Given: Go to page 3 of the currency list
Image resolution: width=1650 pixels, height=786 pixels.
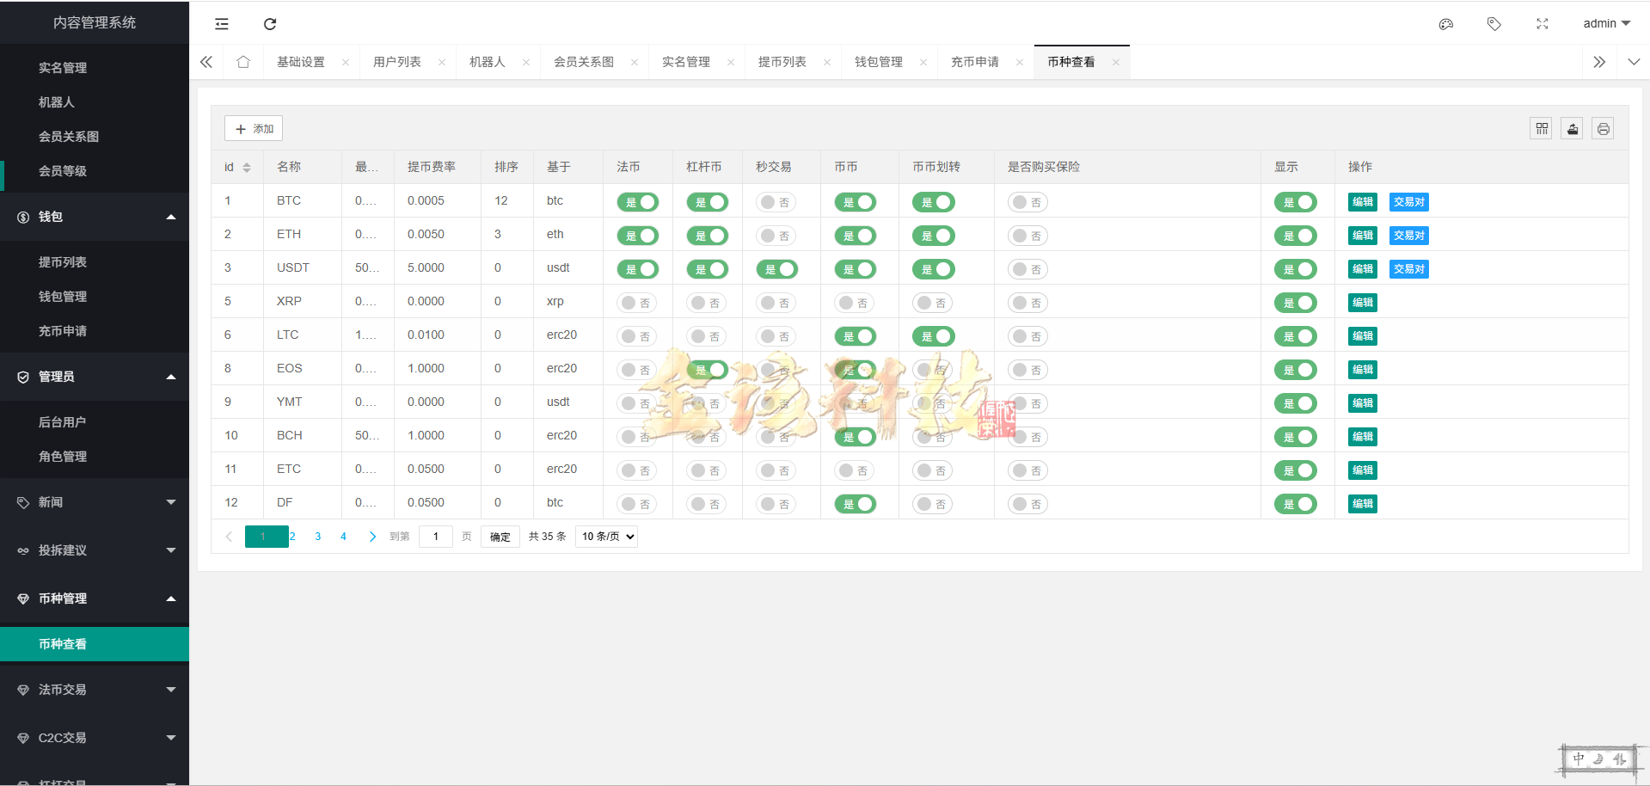Looking at the screenshot, I should coord(317,536).
